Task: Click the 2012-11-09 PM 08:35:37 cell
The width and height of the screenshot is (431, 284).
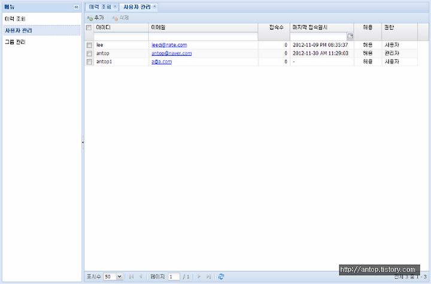Action: click(321, 45)
